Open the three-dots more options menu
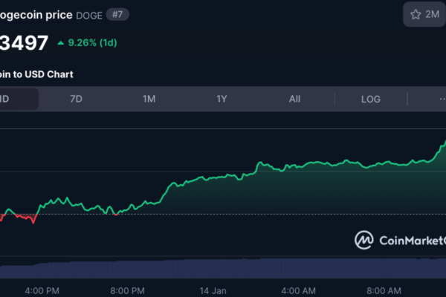 click(x=442, y=99)
